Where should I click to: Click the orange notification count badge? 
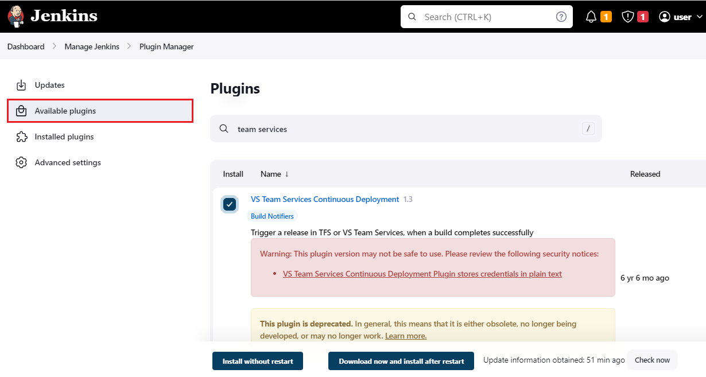606,17
